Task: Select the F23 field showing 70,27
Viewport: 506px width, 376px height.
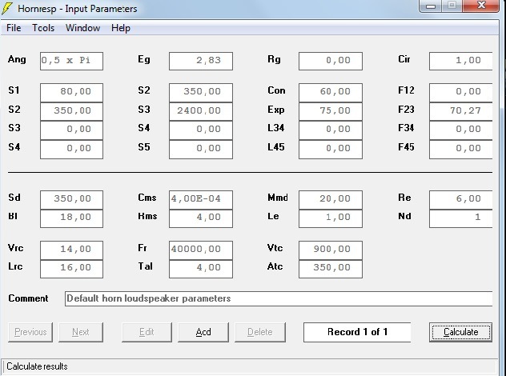Action: coord(460,111)
